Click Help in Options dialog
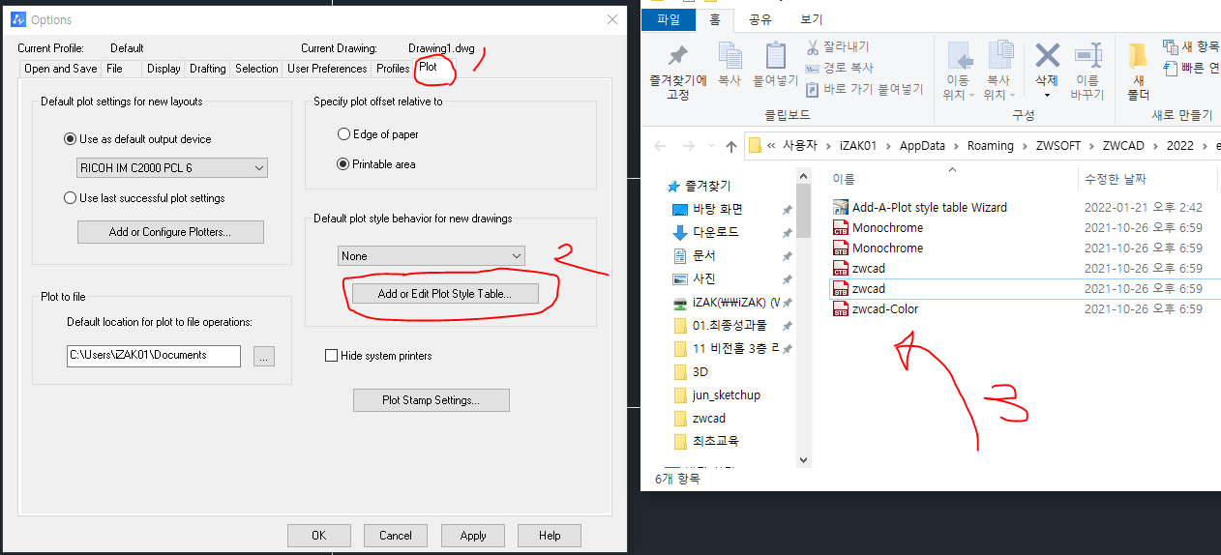1221x555 pixels. pos(550,536)
